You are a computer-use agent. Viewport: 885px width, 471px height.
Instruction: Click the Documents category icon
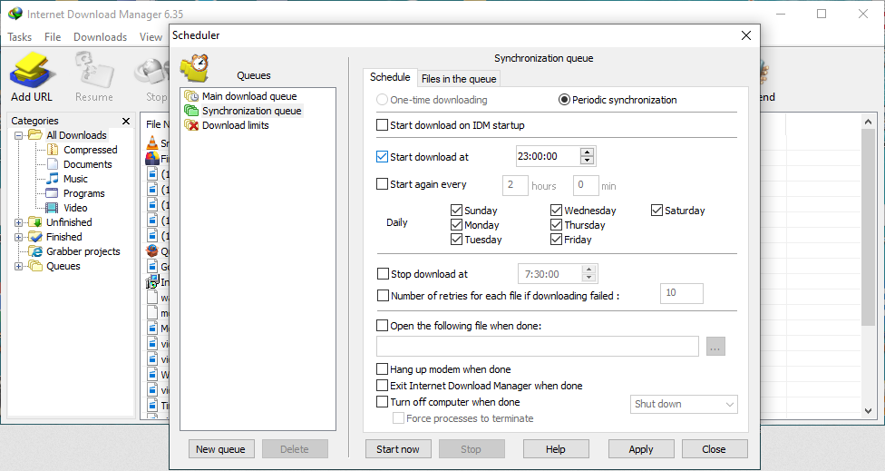click(x=53, y=164)
